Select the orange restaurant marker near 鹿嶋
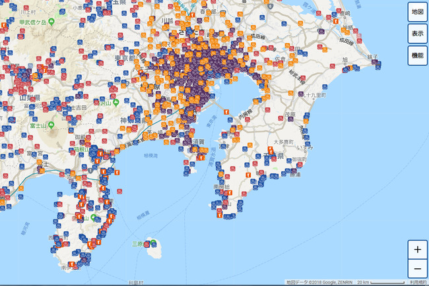Viewport: 429px width, 286px height. [x=337, y=22]
